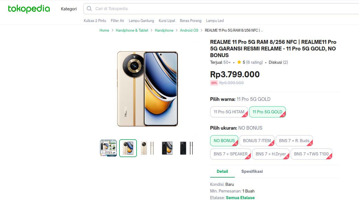The image size is (359, 202).
Task: Open the Detail tab
Action: coord(222,171)
